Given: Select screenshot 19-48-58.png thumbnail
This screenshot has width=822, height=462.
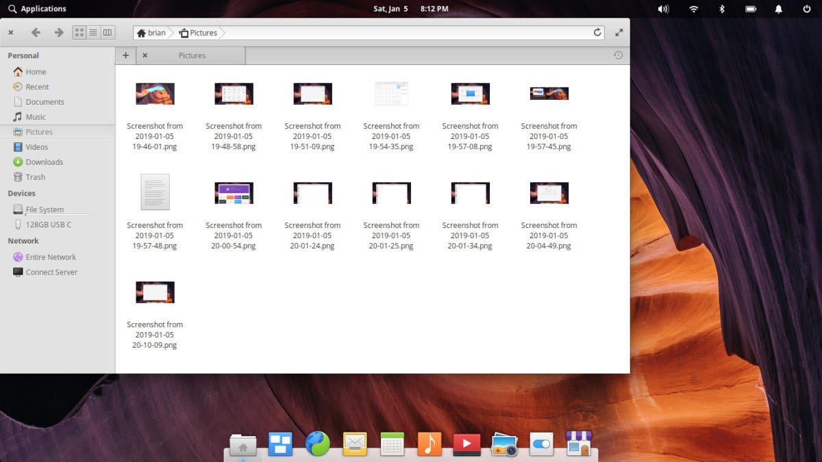Looking at the screenshot, I should (234, 94).
